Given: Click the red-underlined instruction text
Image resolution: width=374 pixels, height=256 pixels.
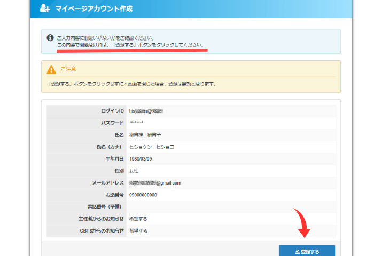Looking at the screenshot, I should pos(130,45).
